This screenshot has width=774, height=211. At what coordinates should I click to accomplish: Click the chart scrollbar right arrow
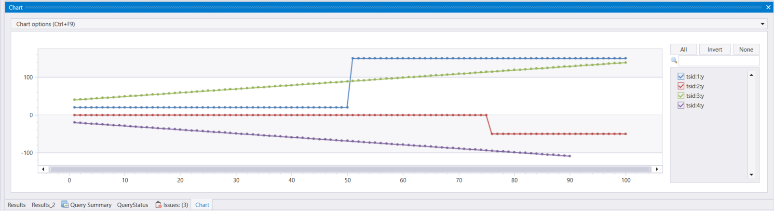pyautogui.click(x=657, y=169)
